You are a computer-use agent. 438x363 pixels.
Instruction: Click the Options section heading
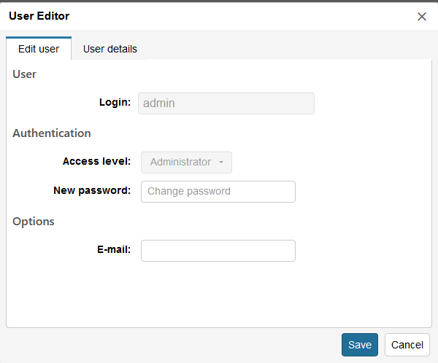(34, 222)
